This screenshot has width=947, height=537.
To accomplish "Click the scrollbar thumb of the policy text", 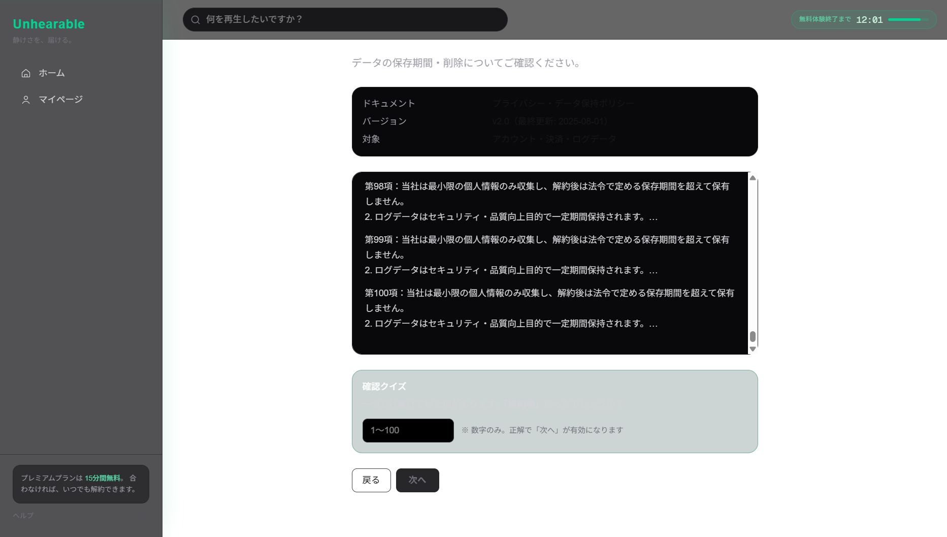I will pos(753,336).
